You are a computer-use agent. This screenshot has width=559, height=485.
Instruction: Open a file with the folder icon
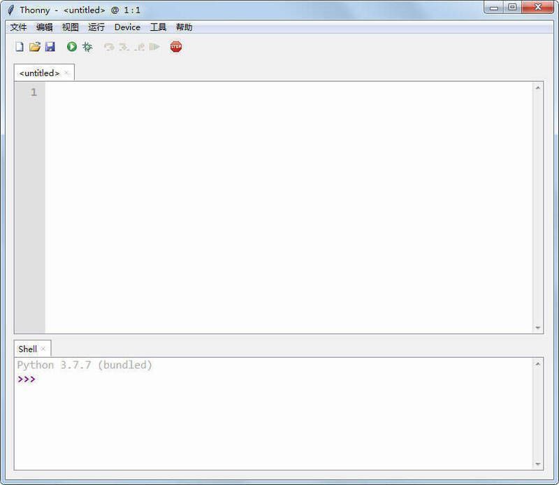pyautogui.click(x=34, y=47)
